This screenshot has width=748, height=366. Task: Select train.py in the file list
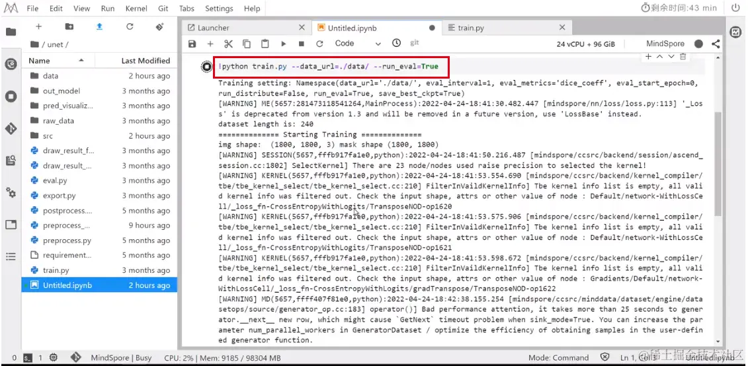tap(100, 270)
